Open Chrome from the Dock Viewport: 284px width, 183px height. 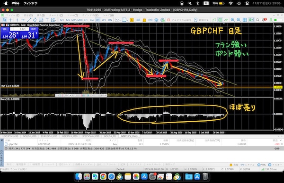tap(103, 176)
